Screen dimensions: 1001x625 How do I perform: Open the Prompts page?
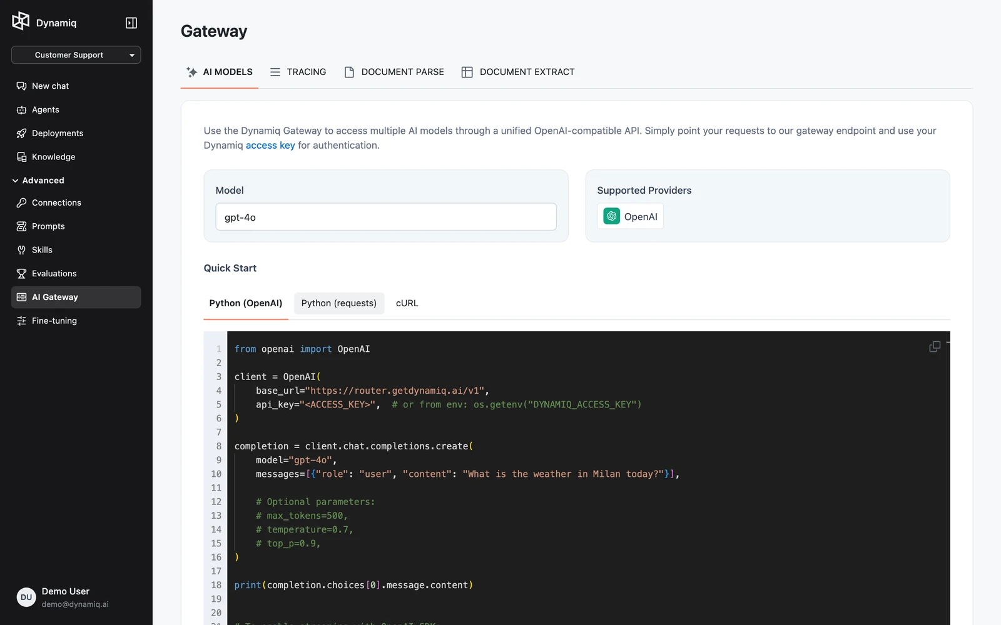click(x=76, y=226)
